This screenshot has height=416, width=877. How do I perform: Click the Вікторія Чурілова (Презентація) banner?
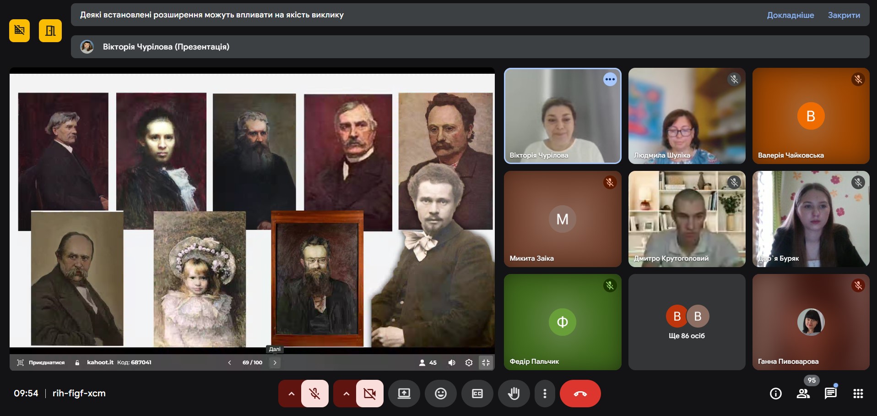click(470, 47)
